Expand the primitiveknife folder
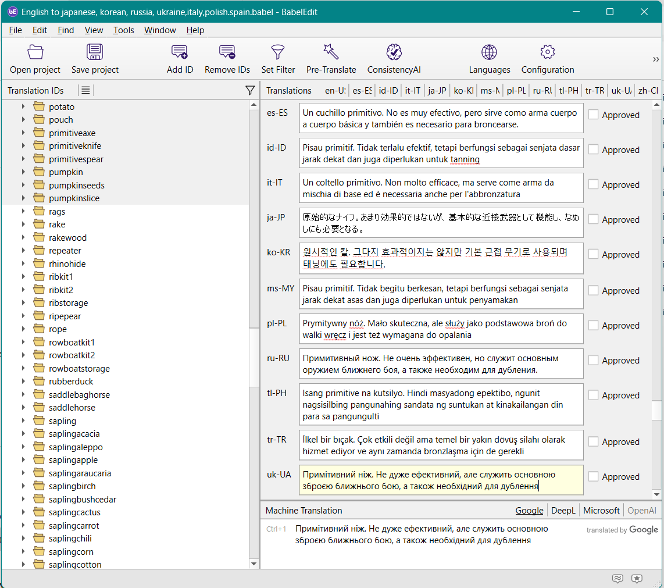Image resolution: width=664 pixels, height=588 pixels. click(x=23, y=146)
